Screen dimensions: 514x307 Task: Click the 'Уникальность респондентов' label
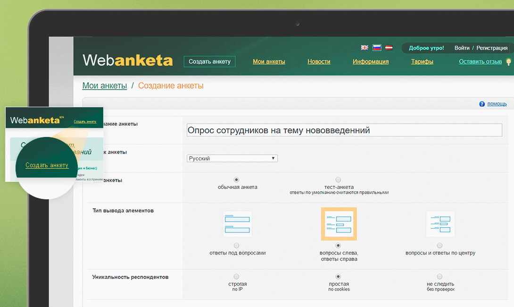click(130, 277)
